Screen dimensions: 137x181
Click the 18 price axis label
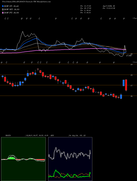click(x=131, y=75)
